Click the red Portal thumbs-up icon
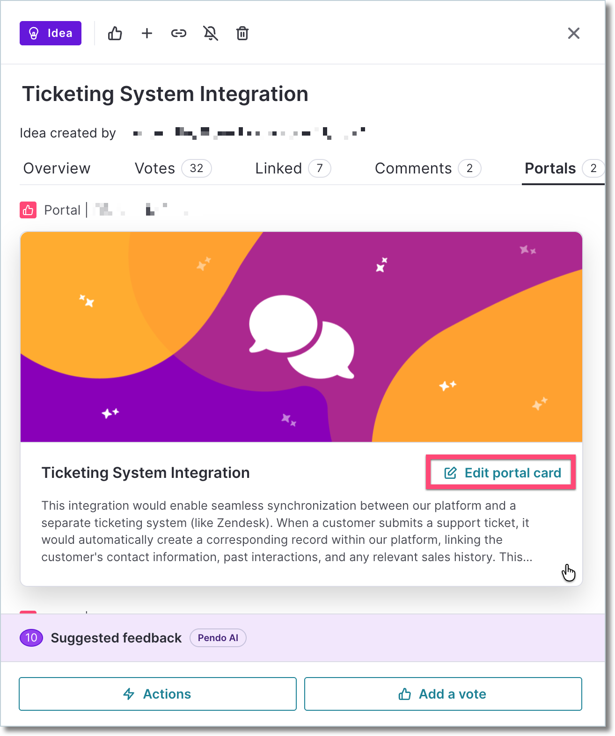The width and height of the screenshot is (615, 736). click(x=28, y=210)
